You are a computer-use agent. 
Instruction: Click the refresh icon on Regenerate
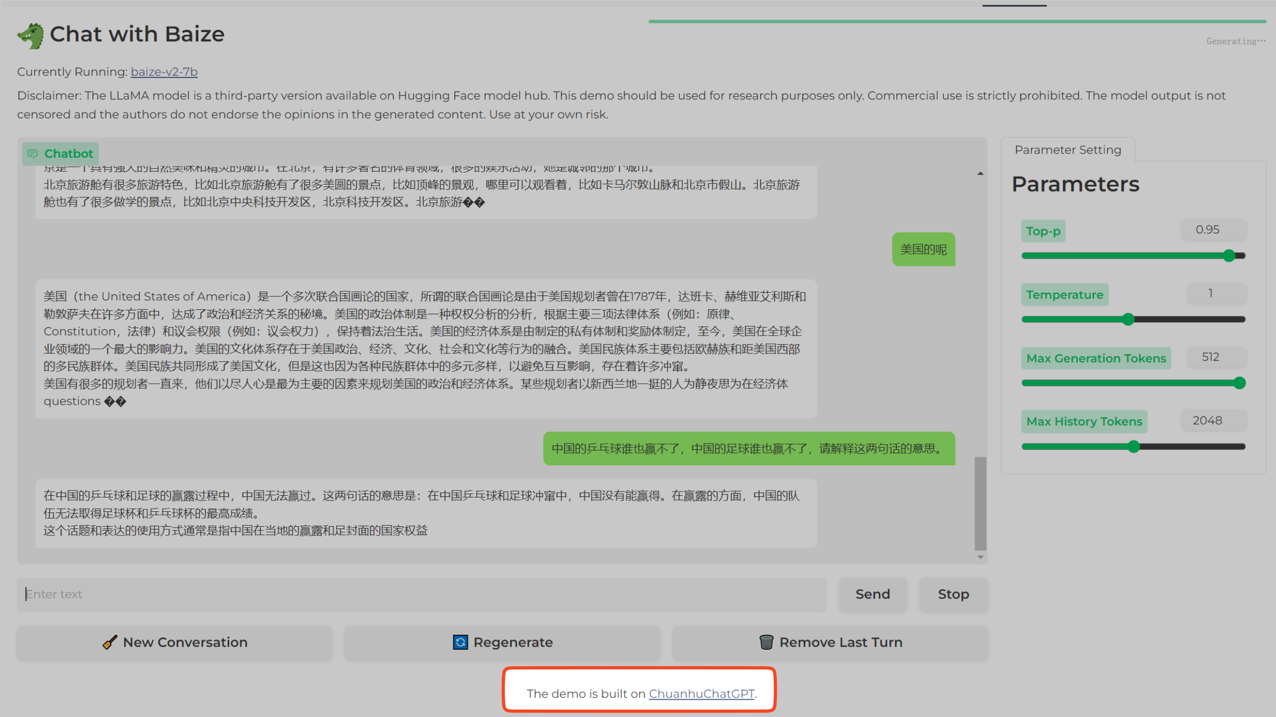point(460,642)
